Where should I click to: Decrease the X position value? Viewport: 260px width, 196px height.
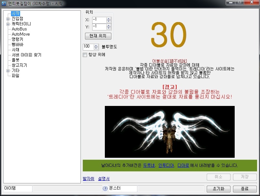pos(109,21)
